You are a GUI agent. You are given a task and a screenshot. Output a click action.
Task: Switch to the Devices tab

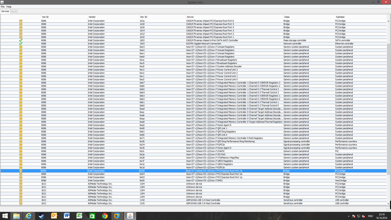click(x=5, y=11)
